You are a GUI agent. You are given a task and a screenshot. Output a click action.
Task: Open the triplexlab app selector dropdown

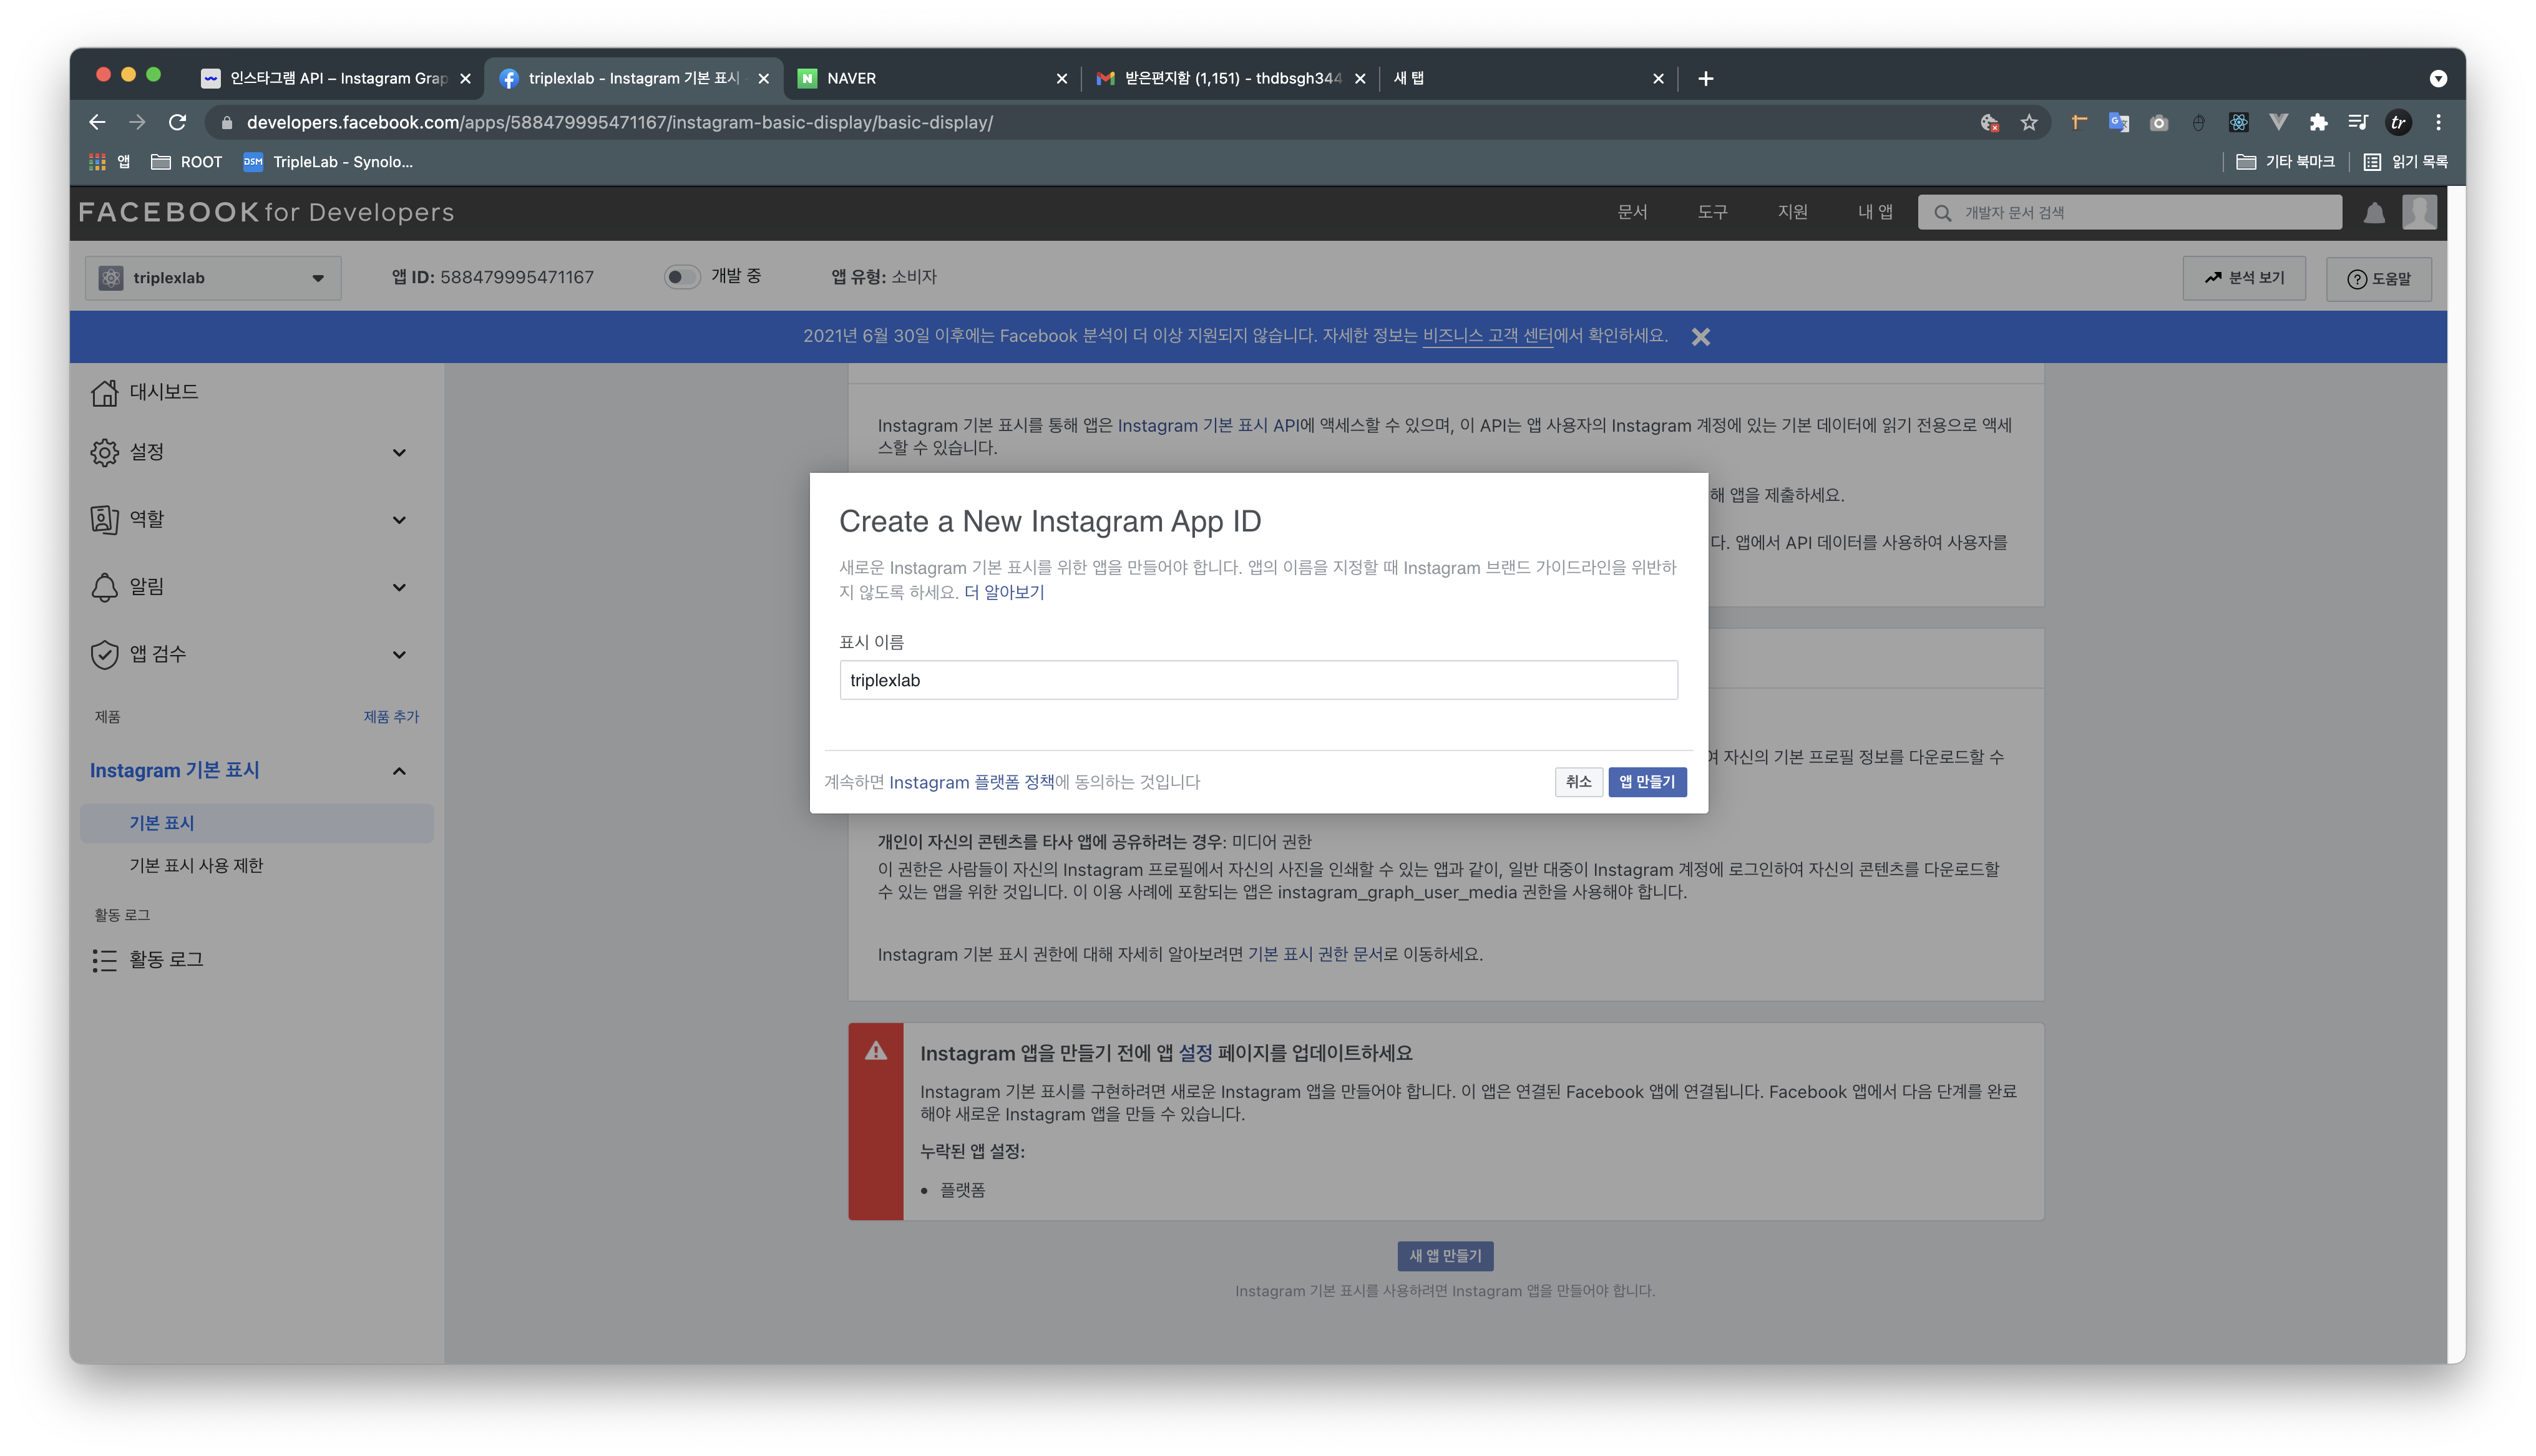[213, 278]
